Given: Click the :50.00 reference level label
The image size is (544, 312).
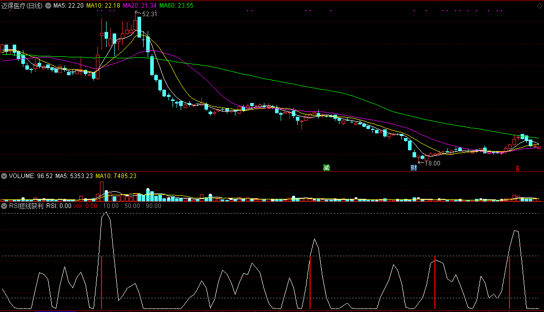Looking at the screenshot, I should (x=131, y=206).
